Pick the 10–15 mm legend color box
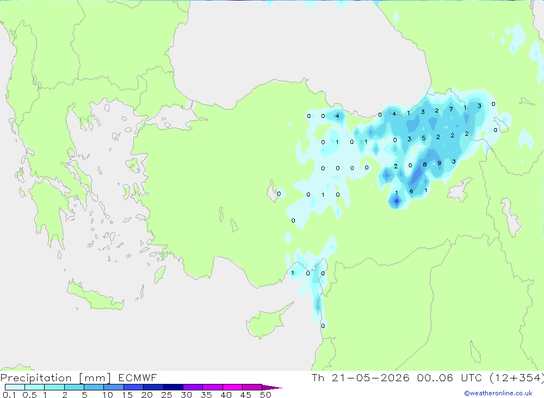The width and height of the screenshot is (544, 398). [114, 387]
